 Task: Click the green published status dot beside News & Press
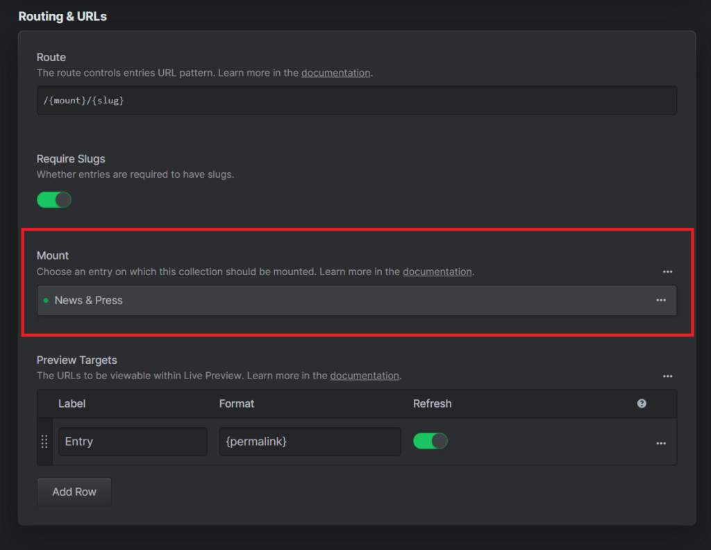(46, 301)
